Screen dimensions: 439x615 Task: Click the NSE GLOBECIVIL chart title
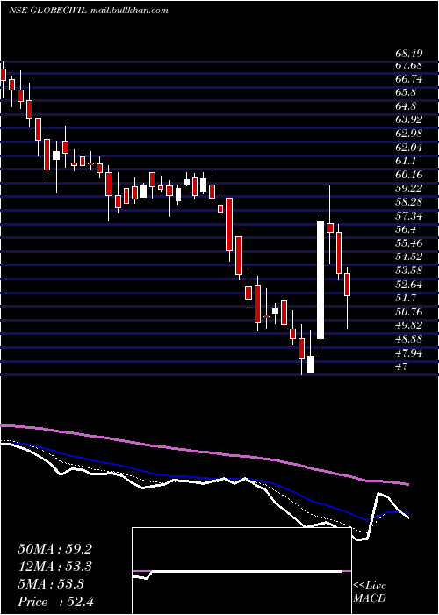pyautogui.click(x=88, y=11)
